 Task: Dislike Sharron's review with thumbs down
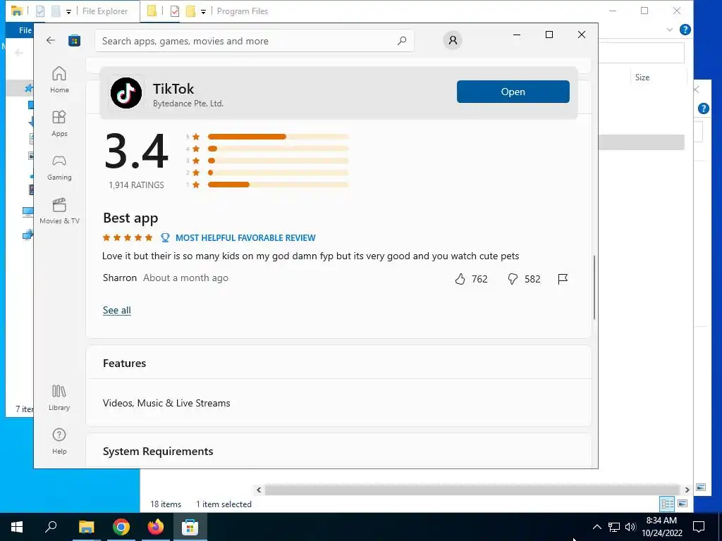click(x=513, y=279)
